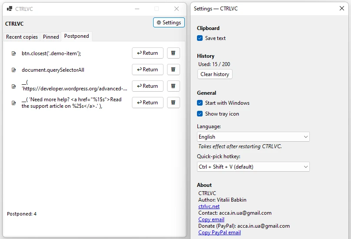The height and width of the screenshot is (239, 351).
Task: Click the text-type icon beside btn.closest row
Action: [x=13, y=53]
